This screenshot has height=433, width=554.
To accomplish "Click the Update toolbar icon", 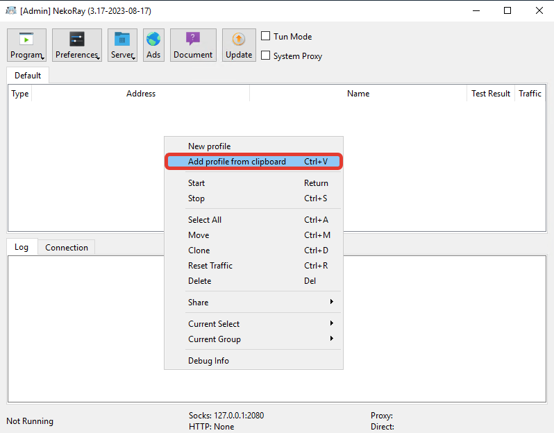I will click(239, 45).
